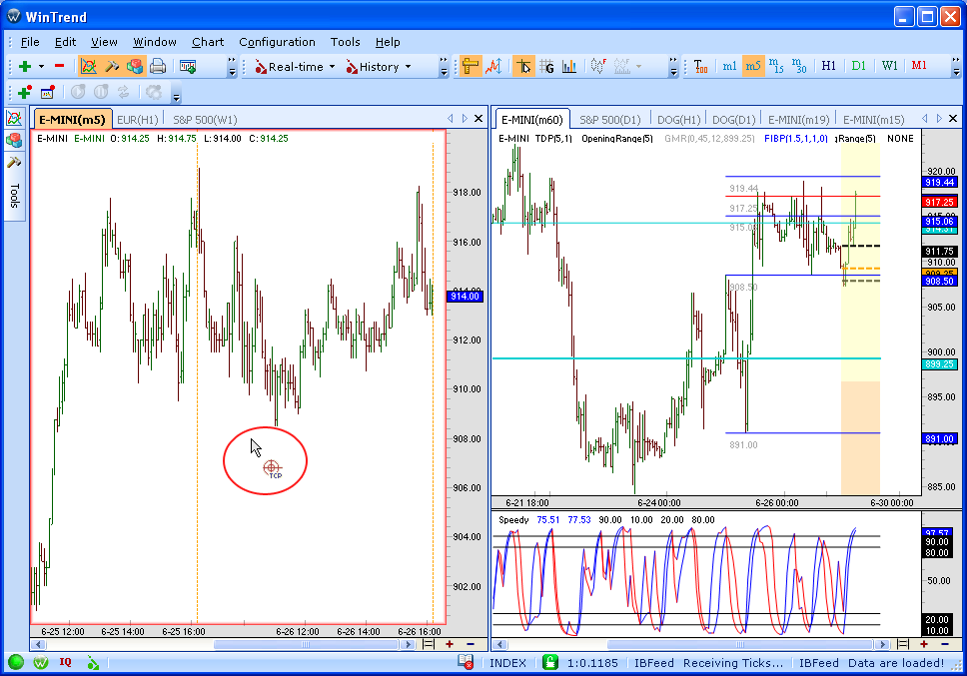Click the left chart zoom-in plus button
The width and height of the screenshot is (967, 676).
(x=449, y=644)
